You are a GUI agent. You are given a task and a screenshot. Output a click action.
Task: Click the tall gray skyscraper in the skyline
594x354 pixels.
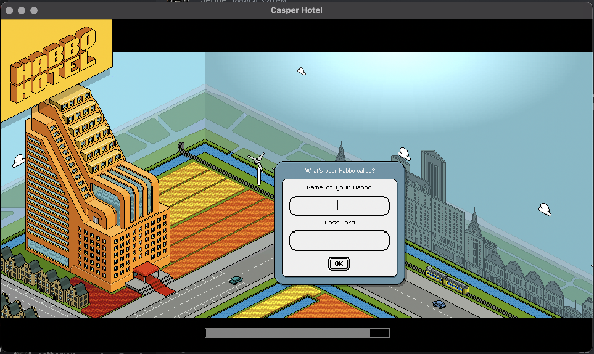click(433, 173)
